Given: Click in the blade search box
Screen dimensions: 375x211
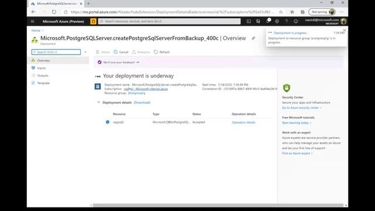Looking at the screenshot, I should tap(56, 52).
